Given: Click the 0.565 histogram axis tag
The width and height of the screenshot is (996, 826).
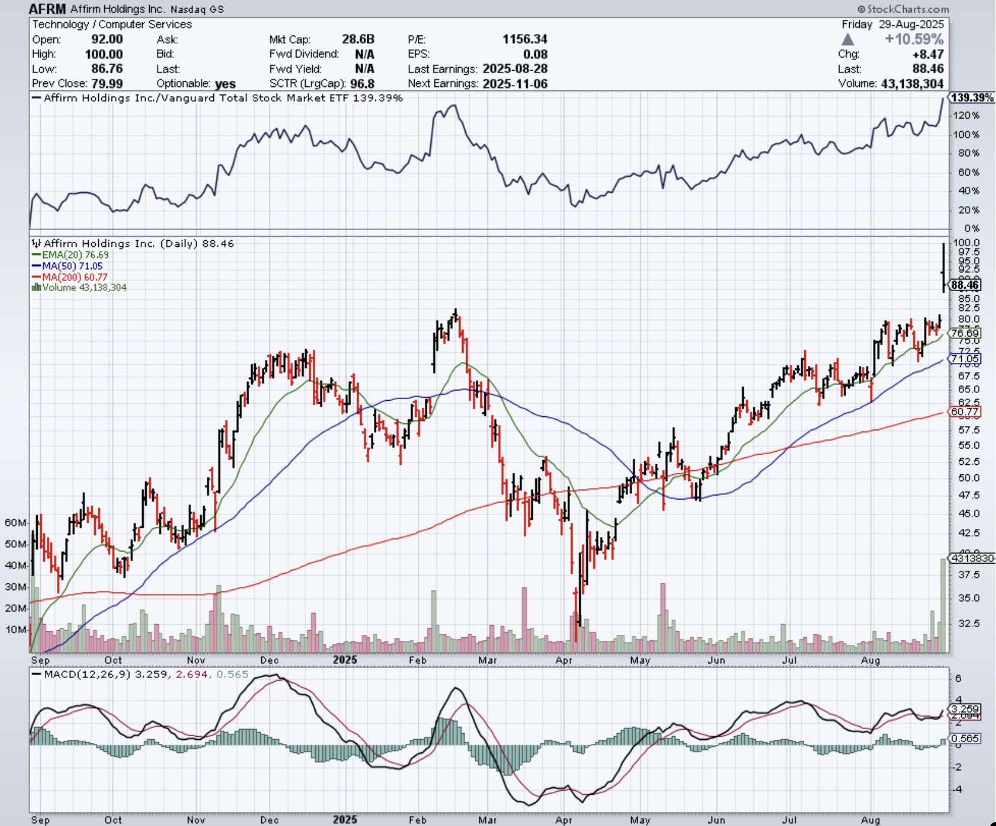Looking at the screenshot, I should click(965, 739).
